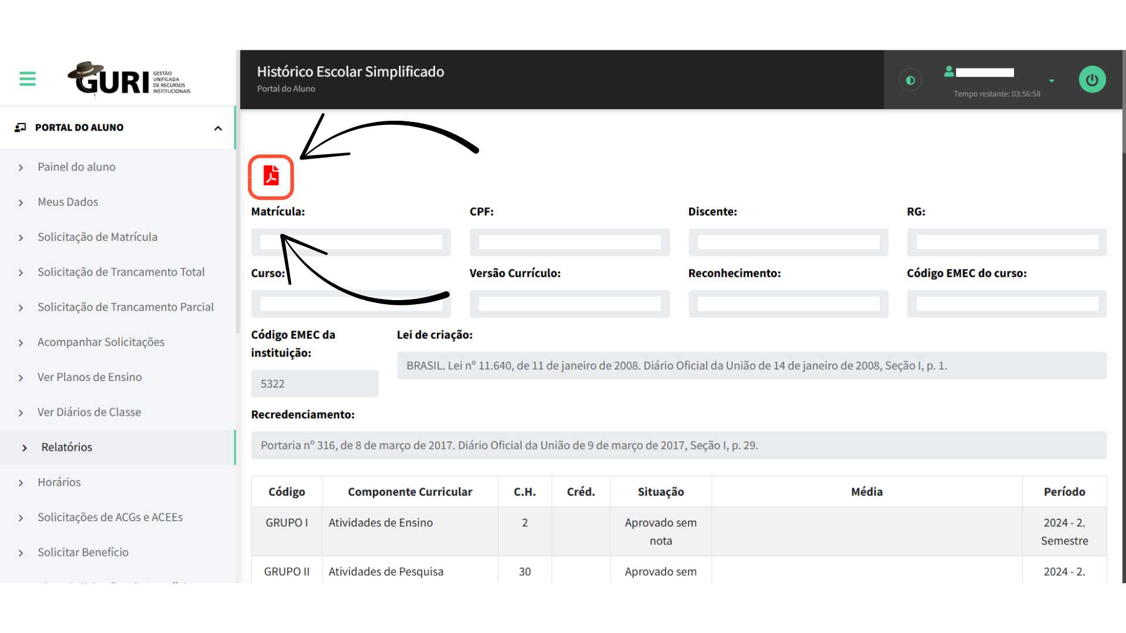Open the user account dropdown arrow
The height and width of the screenshot is (633, 1126).
click(x=1052, y=81)
